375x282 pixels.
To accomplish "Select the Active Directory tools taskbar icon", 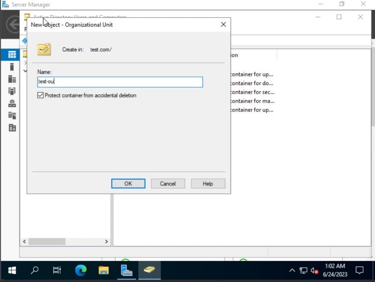I will 149,270.
